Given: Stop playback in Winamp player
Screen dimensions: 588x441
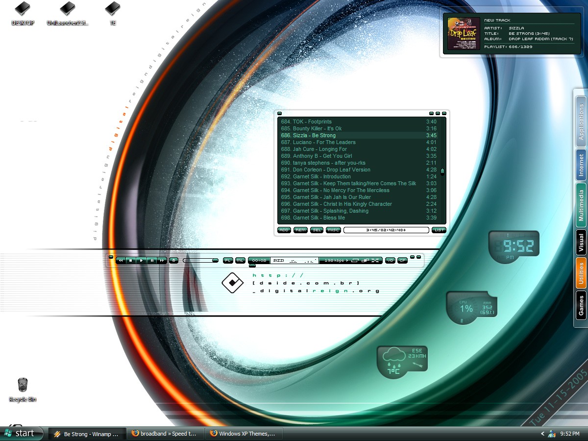Looking at the screenshot, I should (x=131, y=261).
